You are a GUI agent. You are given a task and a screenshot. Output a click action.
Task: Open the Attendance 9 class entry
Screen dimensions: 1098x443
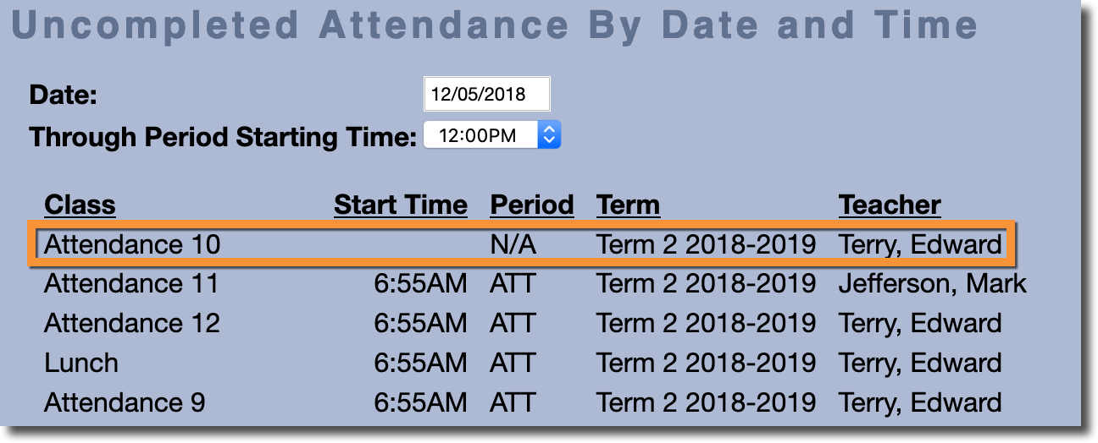(125, 402)
